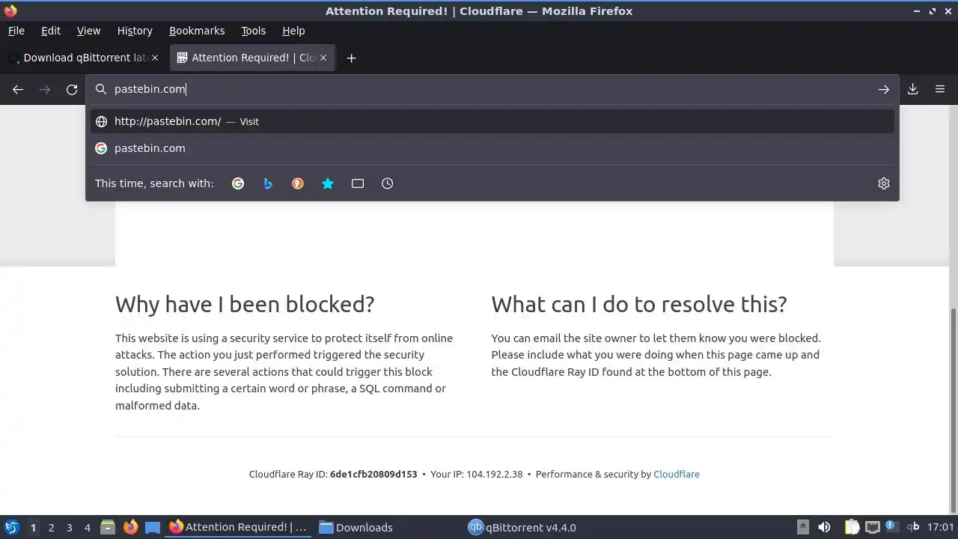This screenshot has height=539, width=958.
Task: Open the network connection tray icon
Action: point(873,527)
